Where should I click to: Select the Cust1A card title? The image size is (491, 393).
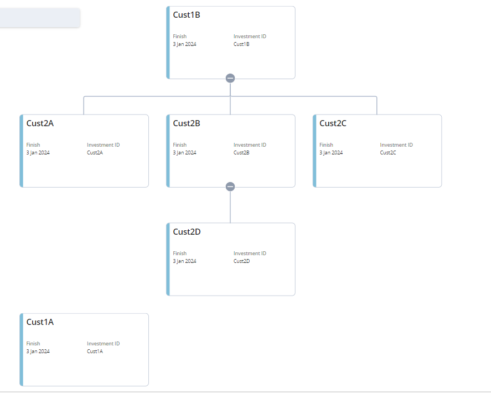tap(40, 322)
